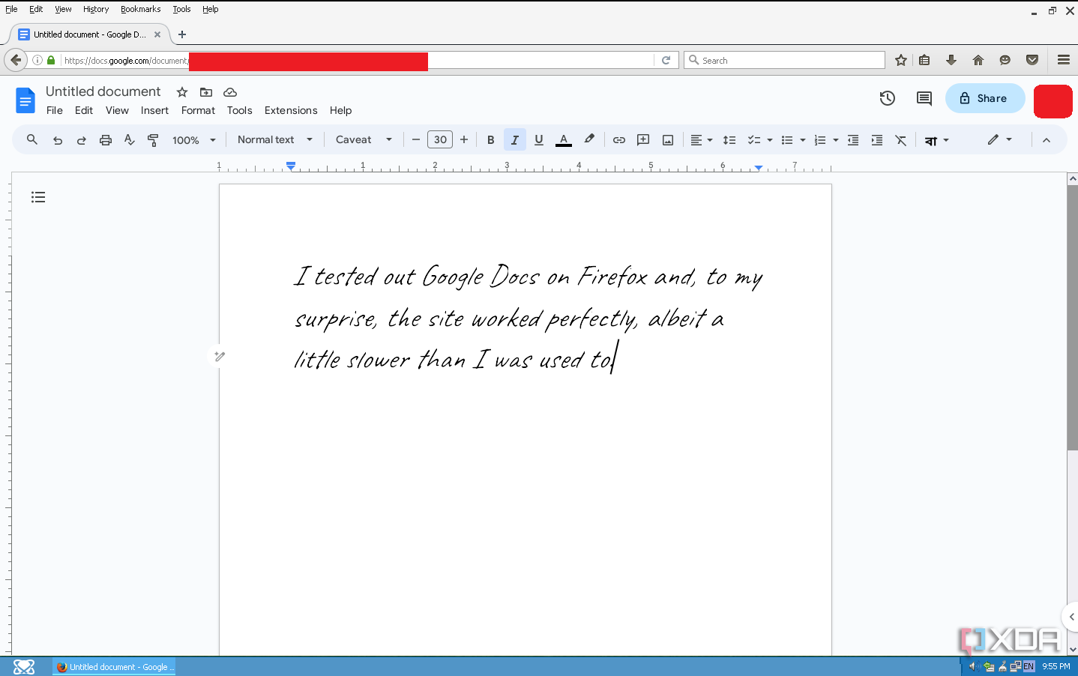The width and height of the screenshot is (1078, 676).
Task: Redo action in Docs toolbar
Action: point(82,140)
